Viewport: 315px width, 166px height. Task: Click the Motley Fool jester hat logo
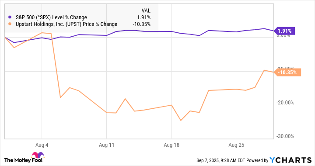pos(38,155)
